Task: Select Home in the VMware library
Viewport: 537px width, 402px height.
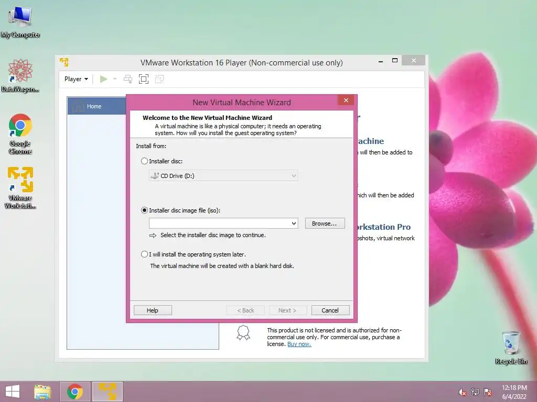Action: click(97, 106)
